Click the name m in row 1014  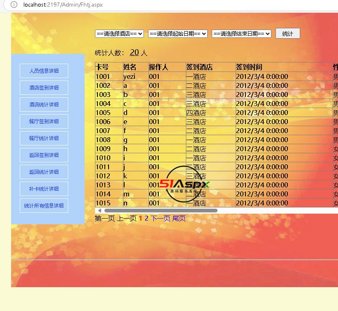[x=126, y=194]
